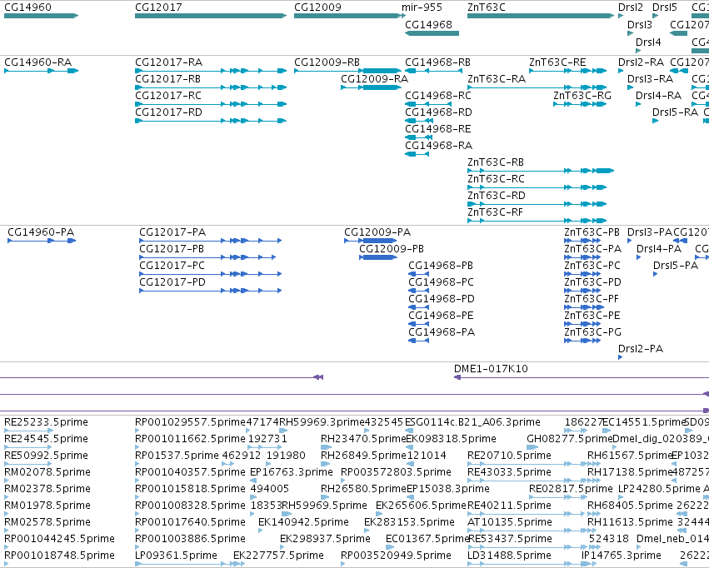Select protein CG12009-PA
This screenshot has height=568, width=709.
tap(377, 232)
